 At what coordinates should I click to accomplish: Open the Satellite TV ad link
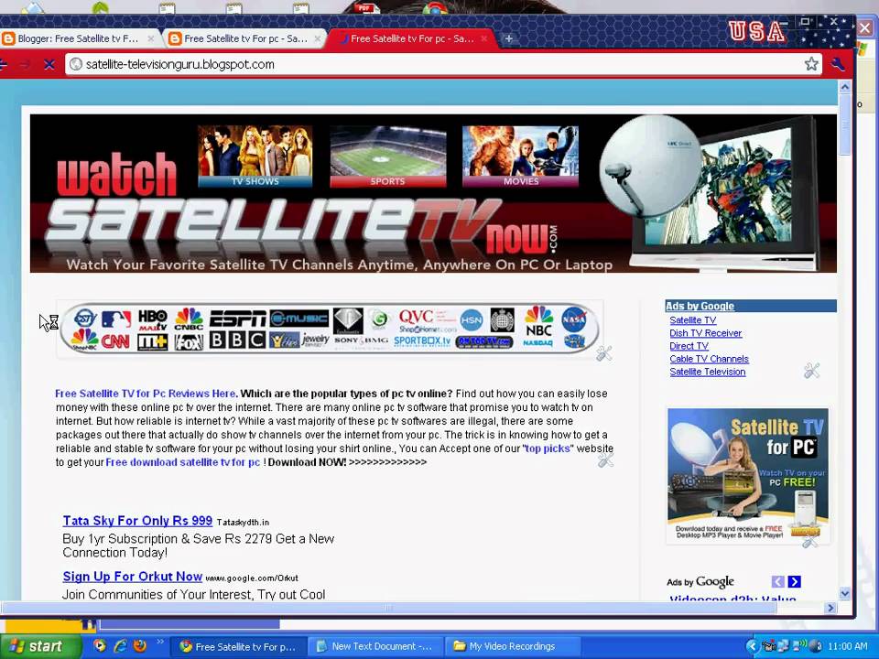tap(693, 320)
